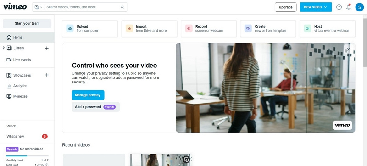Image resolution: width=367 pixels, height=166 pixels.
Task: Click the Add a password button
Action: tap(96, 107)
